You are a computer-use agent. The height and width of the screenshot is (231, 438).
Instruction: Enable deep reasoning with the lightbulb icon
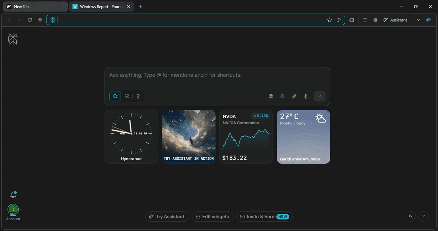[138, 96]
